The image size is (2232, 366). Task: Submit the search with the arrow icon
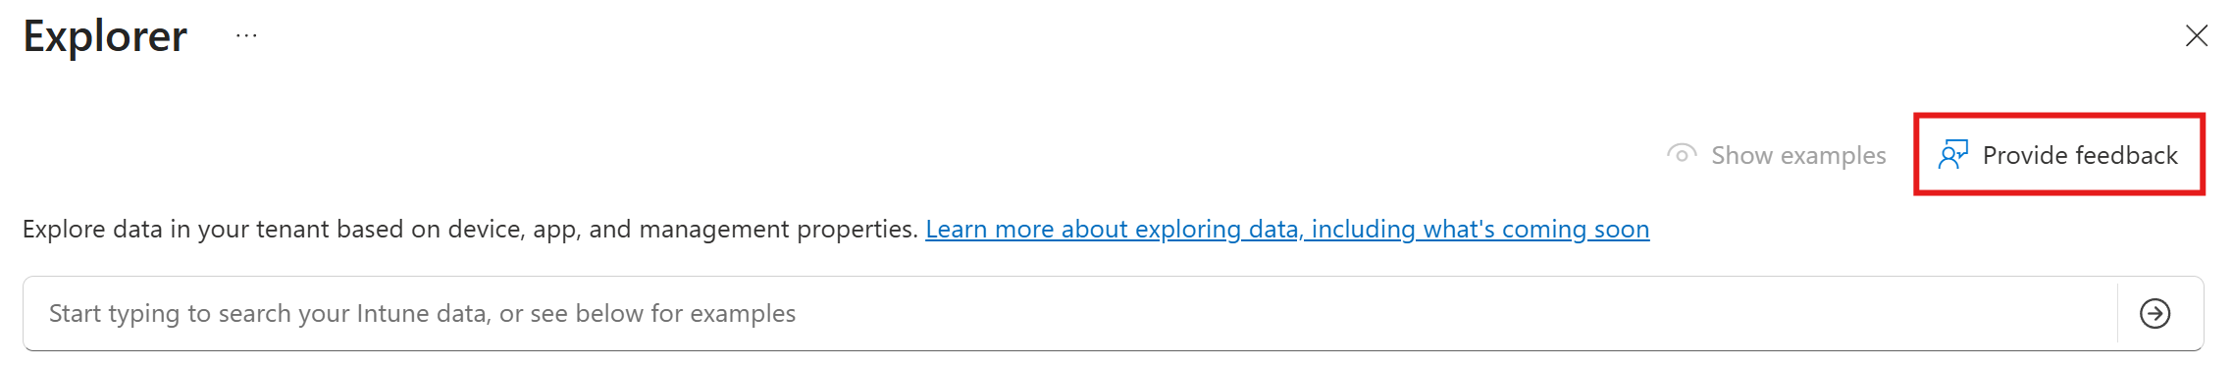pos(2155,314)
